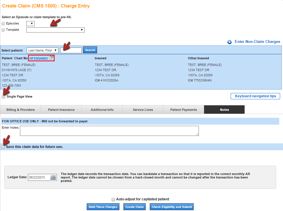
Task: Open the Template dropdown list
Action: tap(55, 30)
